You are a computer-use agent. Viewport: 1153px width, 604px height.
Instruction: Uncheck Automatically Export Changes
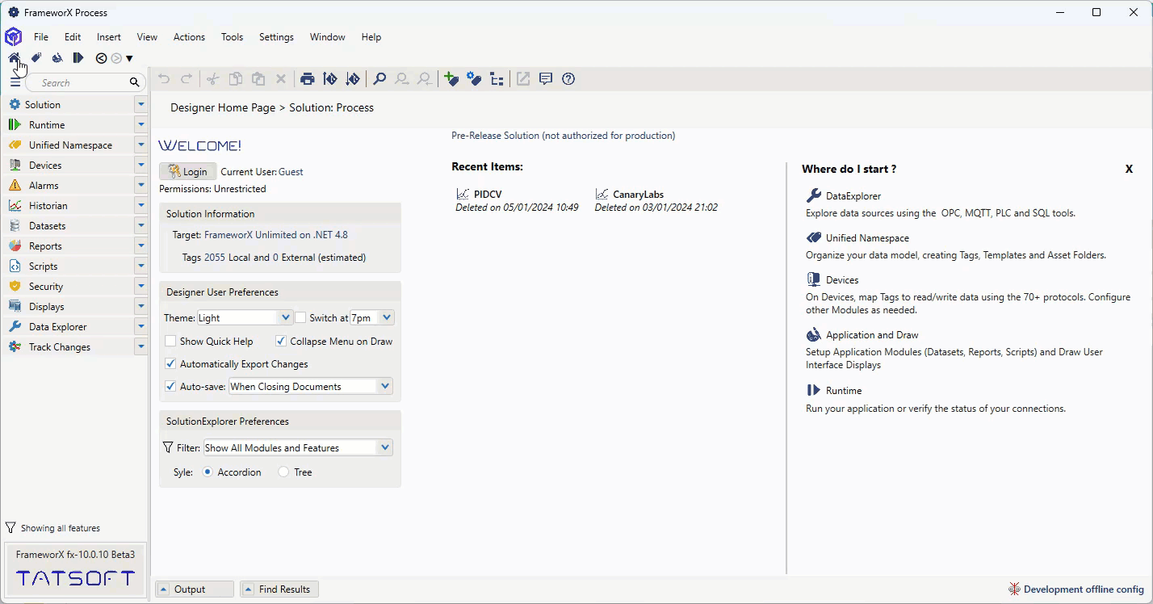(170, 364)
